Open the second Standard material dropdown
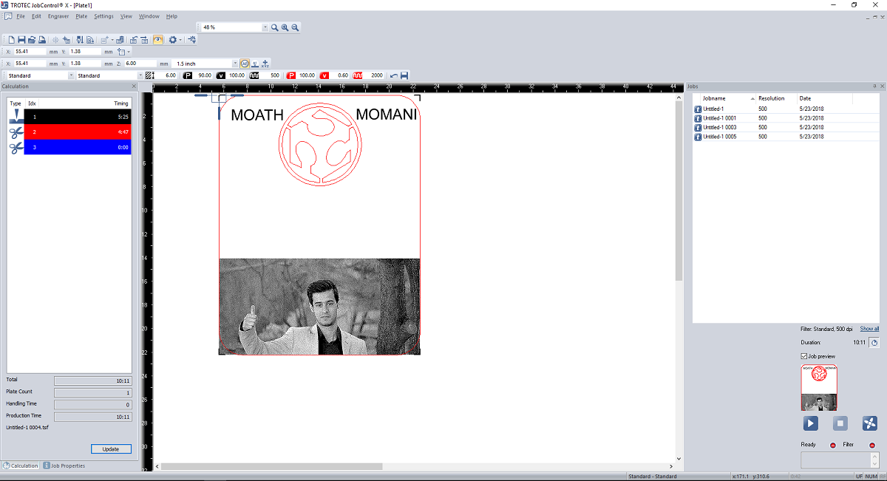887x481 pixels. tap(140, 75)
